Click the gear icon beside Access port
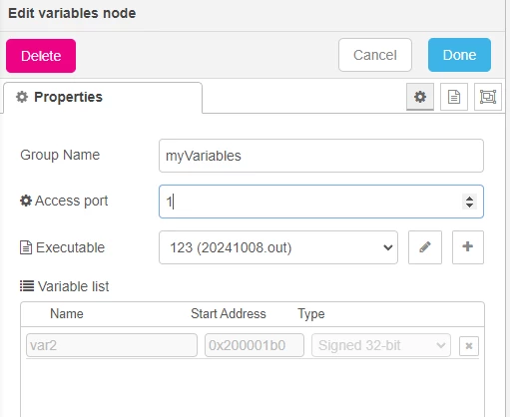Viewport: 510px width, 417px height. (x=26, y=201)
